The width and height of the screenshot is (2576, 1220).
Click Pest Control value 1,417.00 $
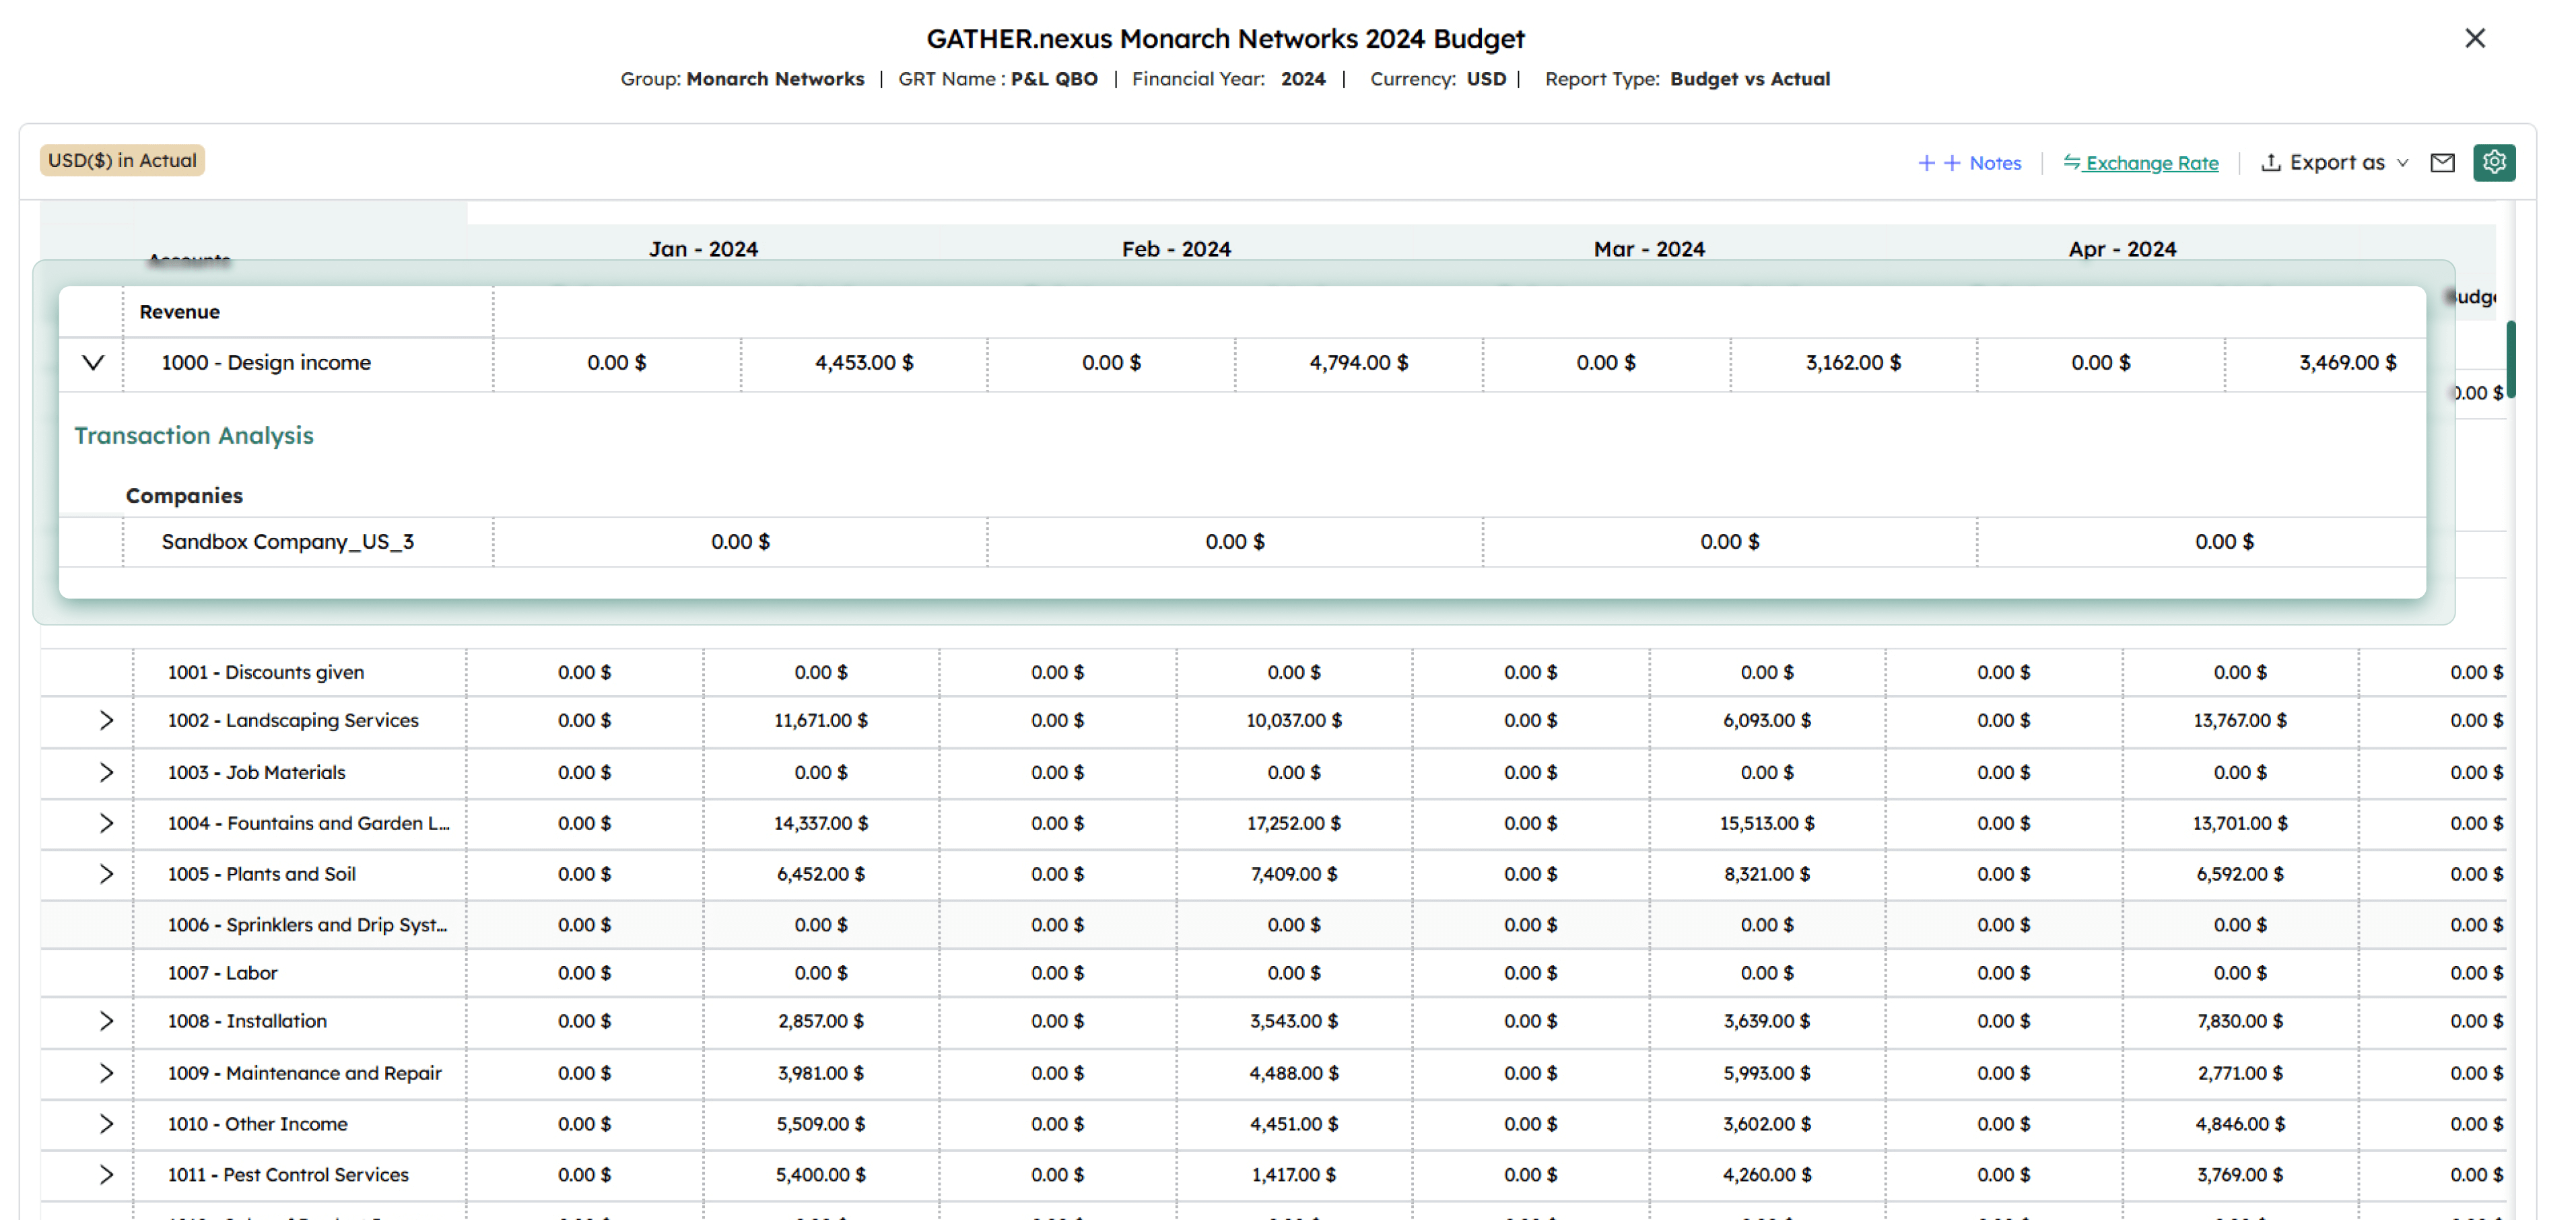click(1294, 1175)
